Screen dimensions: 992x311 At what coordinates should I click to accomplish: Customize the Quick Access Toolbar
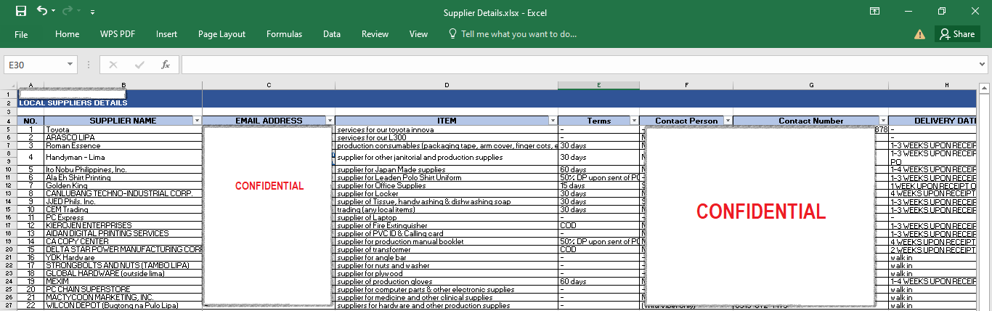92,12
